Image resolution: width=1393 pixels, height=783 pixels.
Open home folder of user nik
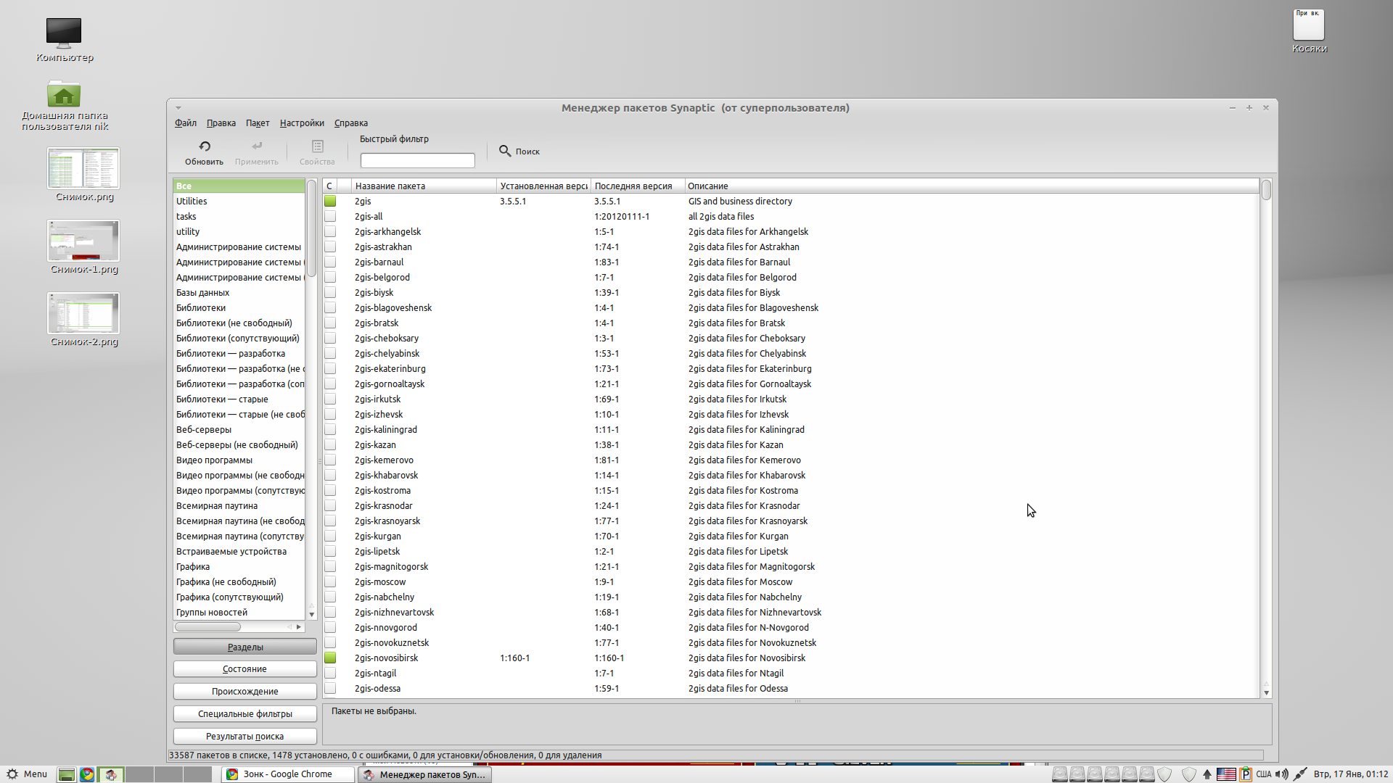coord(64,94)
